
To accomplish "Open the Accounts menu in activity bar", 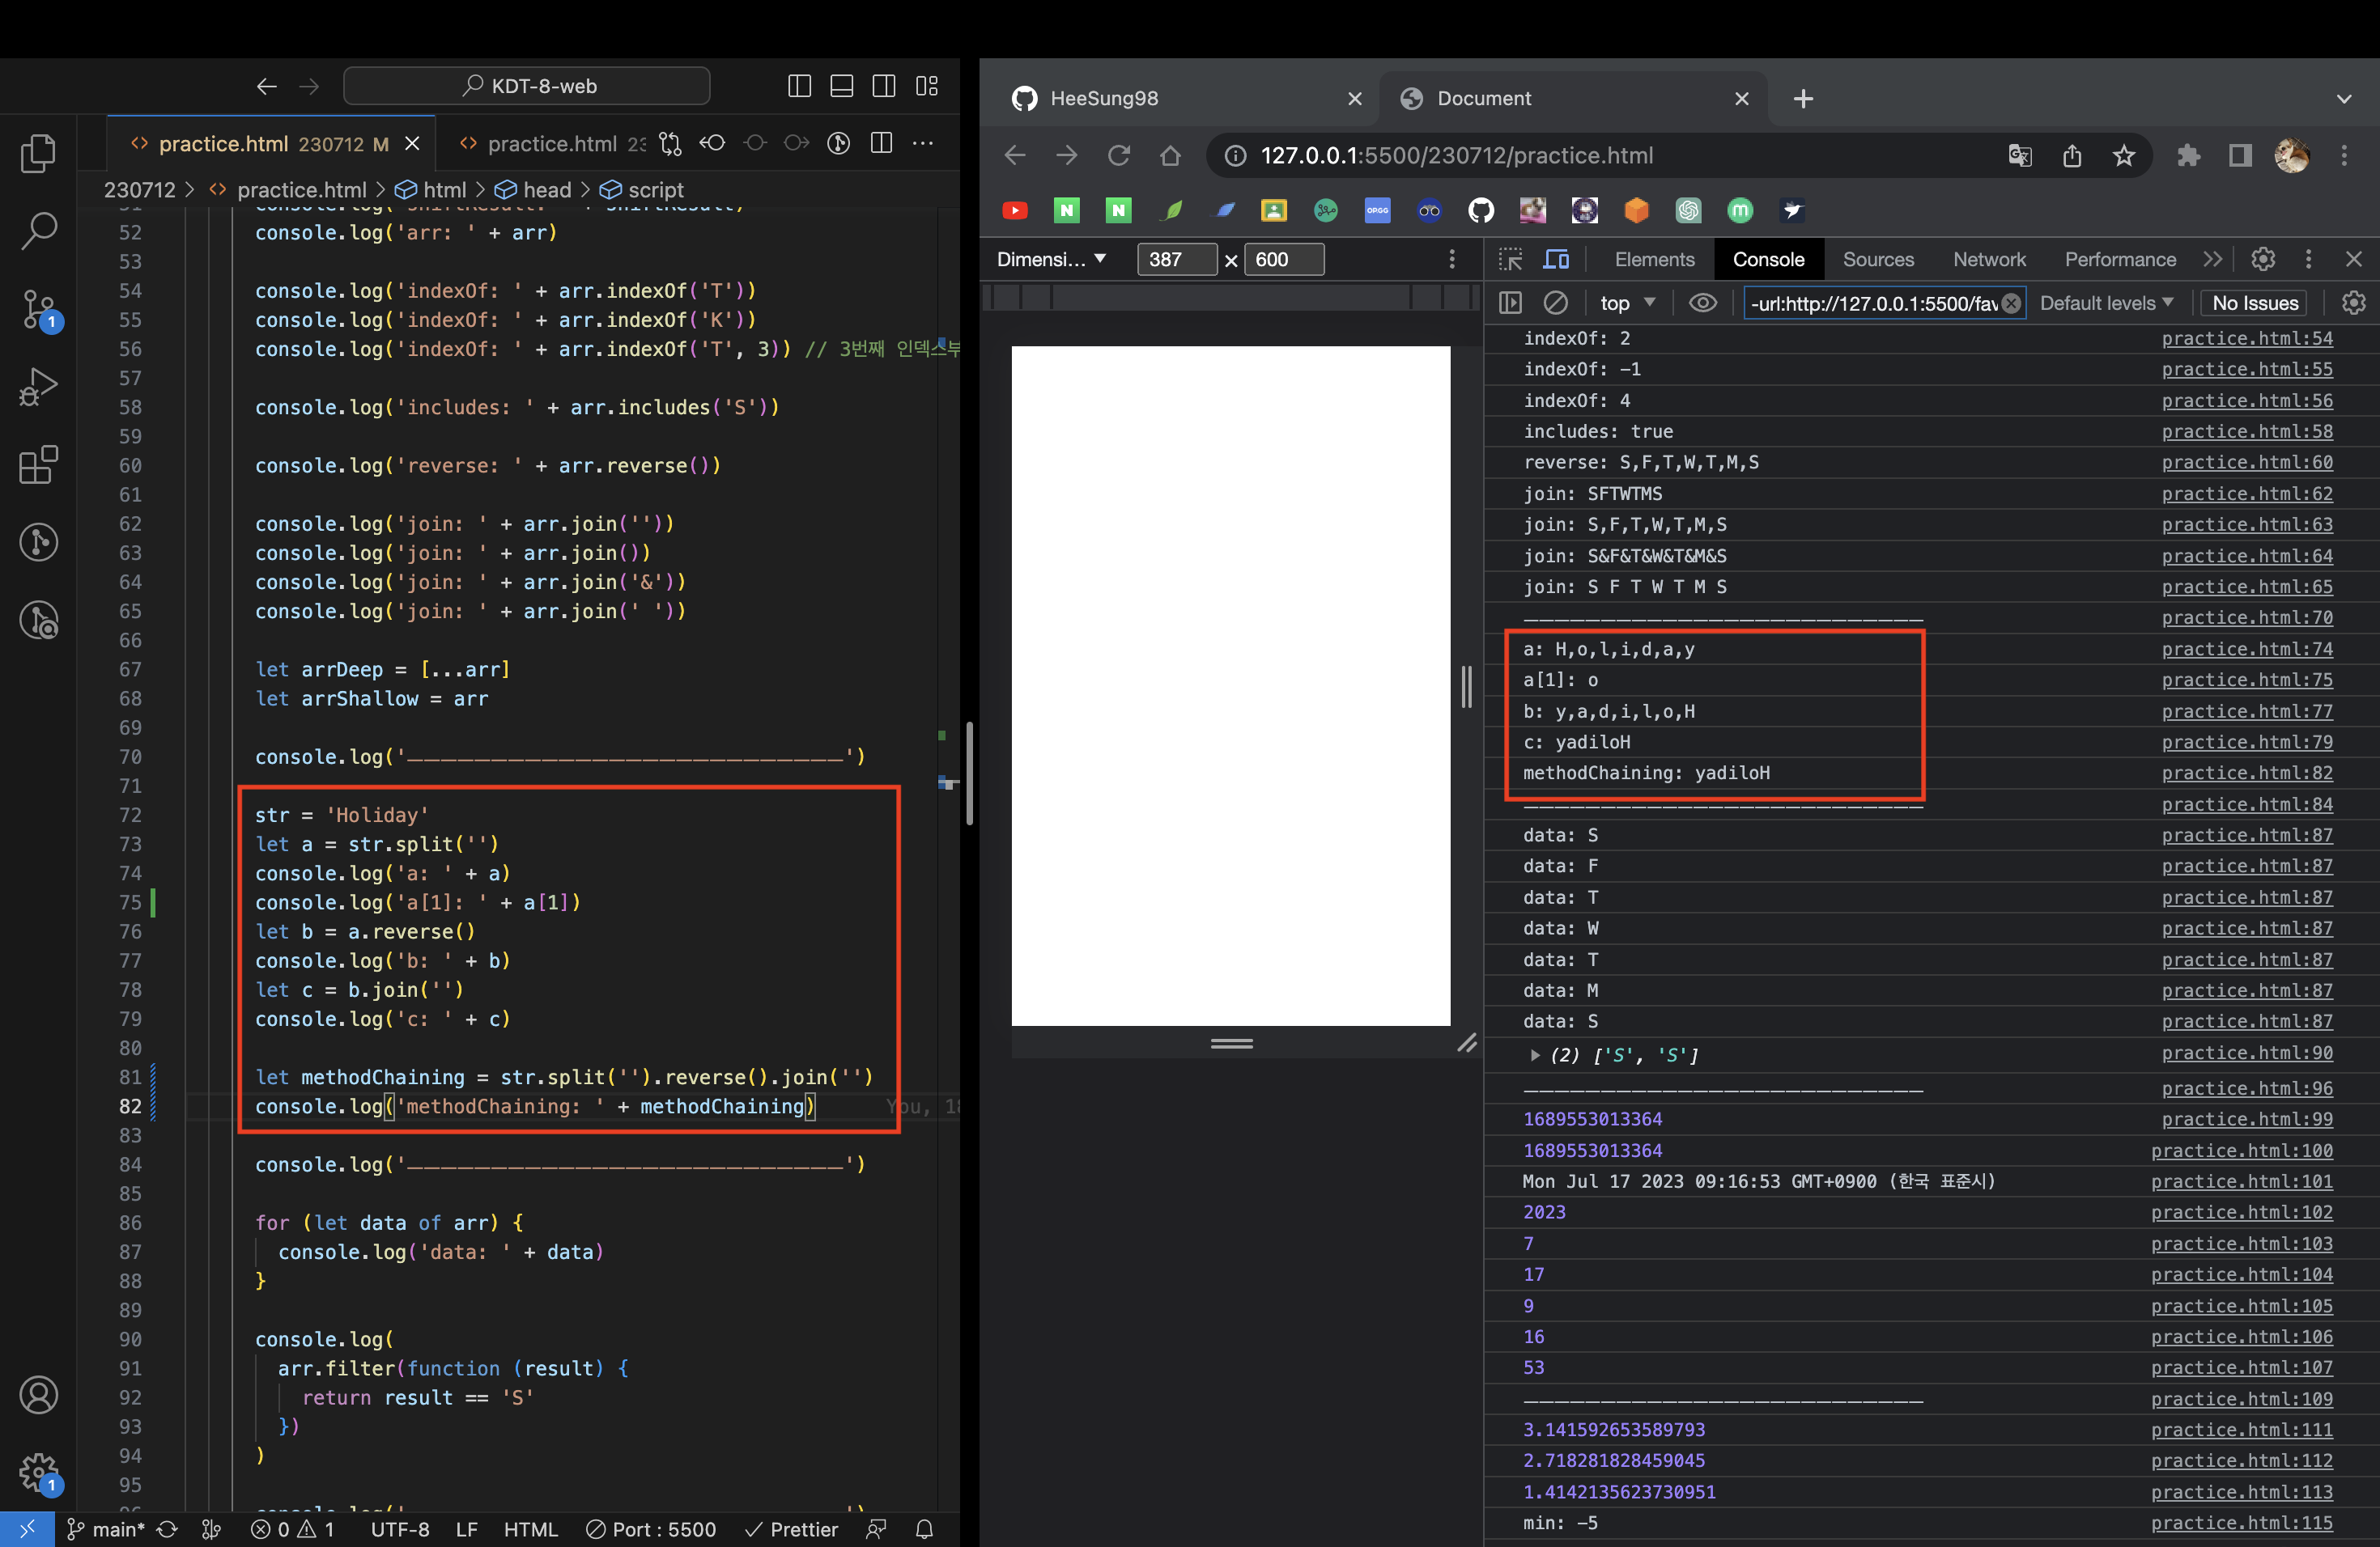I will point(38,1394).
